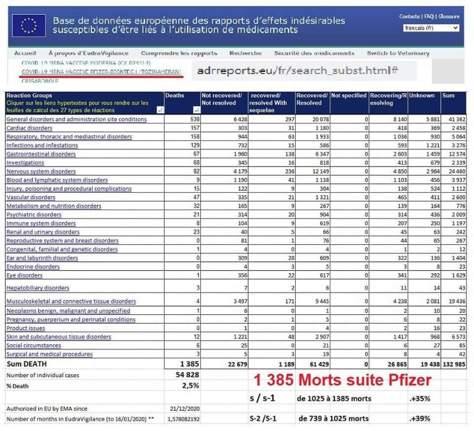Viewport: 474px width, 431px height.
Task: Open Immune system disorders link
Action: 41,224
